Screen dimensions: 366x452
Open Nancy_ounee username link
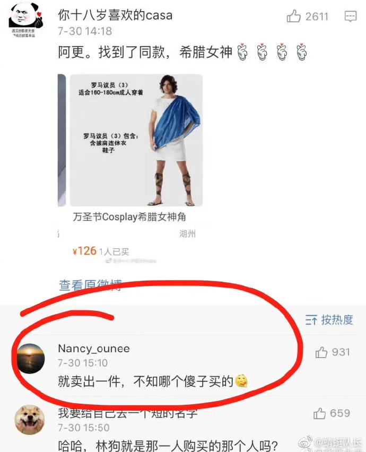94,349
